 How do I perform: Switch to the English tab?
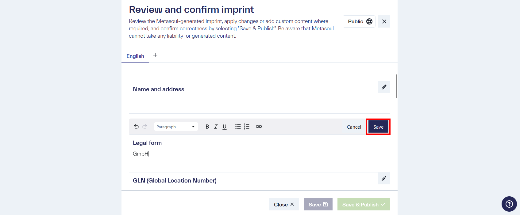click(x=135, y=56)
